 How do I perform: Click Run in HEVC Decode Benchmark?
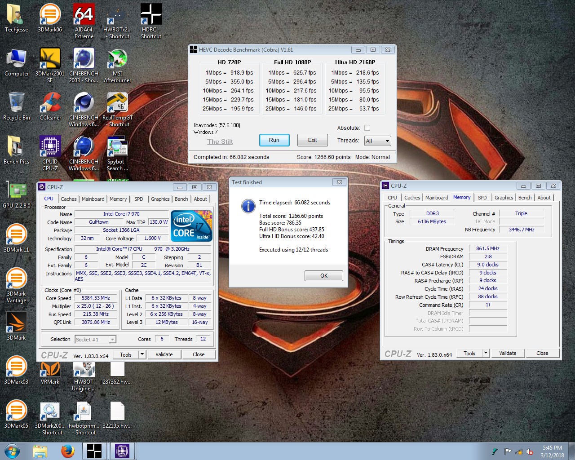pyautogui.click(x=274, y=140)
